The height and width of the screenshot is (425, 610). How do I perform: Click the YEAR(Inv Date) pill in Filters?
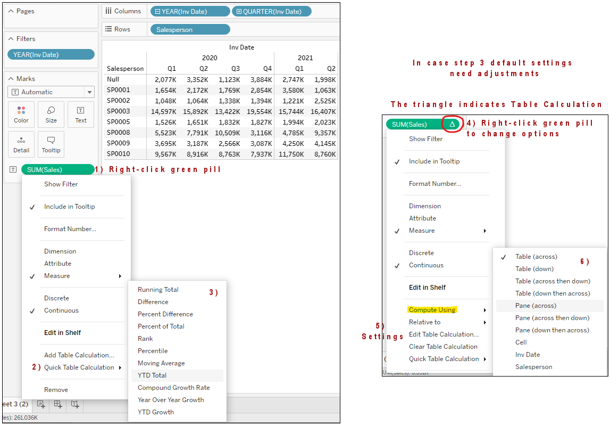[51, 54]
